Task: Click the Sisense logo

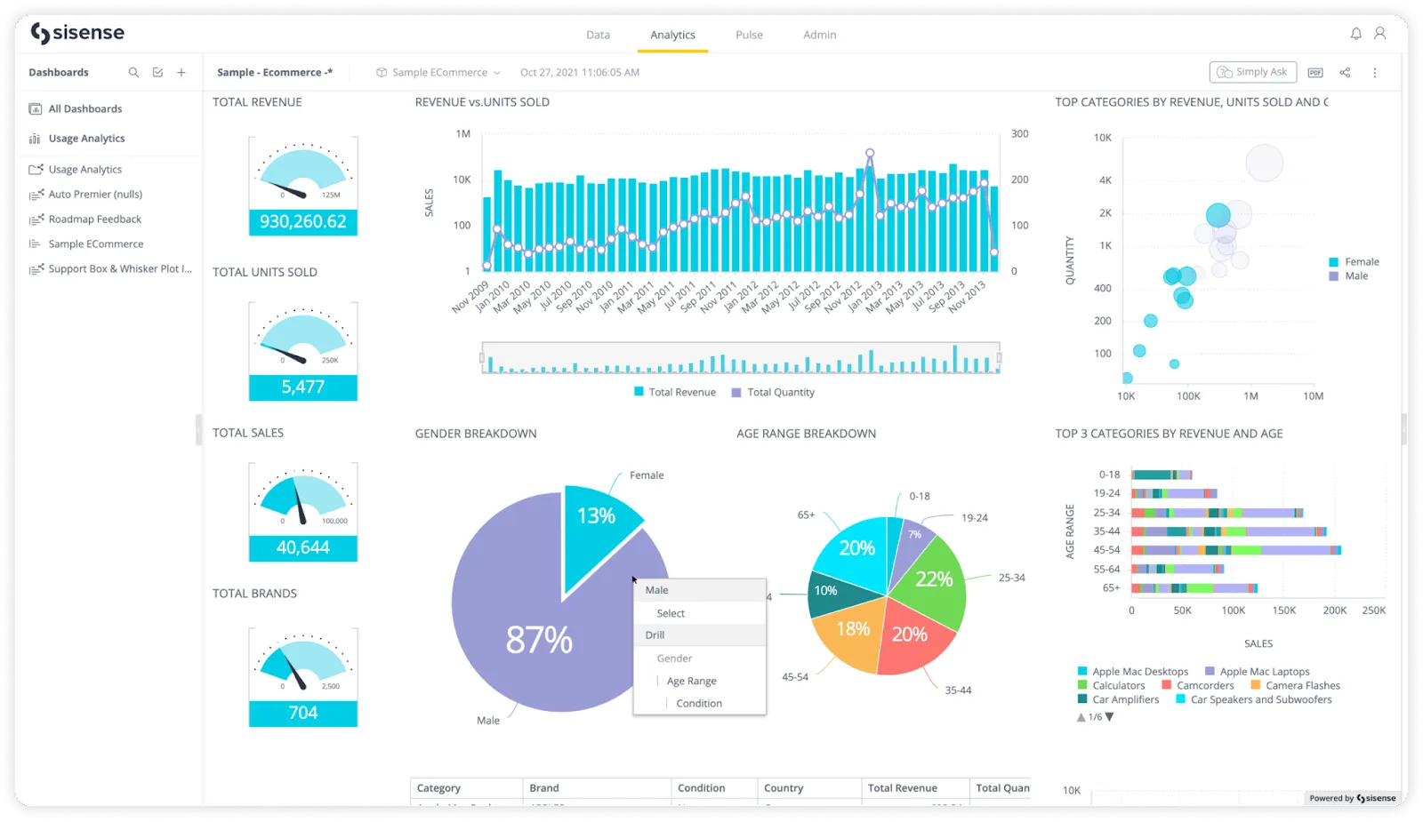Action: tap(77, 34)
